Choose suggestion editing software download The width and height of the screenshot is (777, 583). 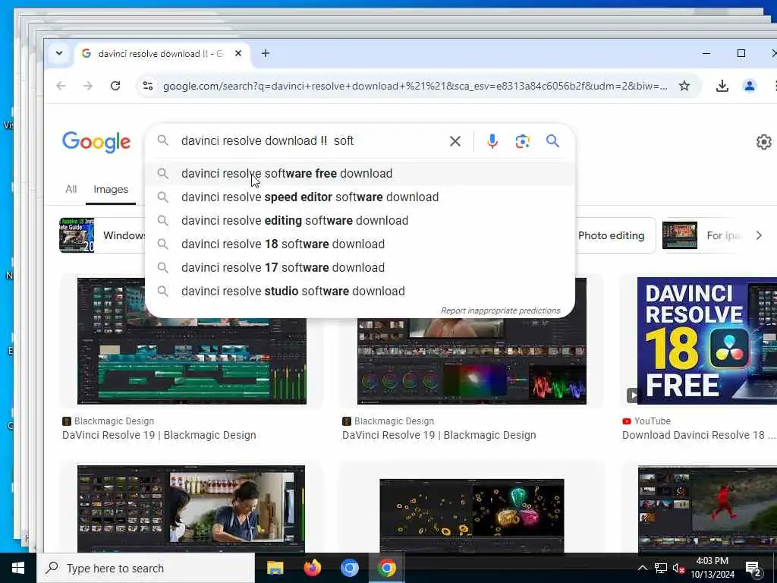click(360, 221)
